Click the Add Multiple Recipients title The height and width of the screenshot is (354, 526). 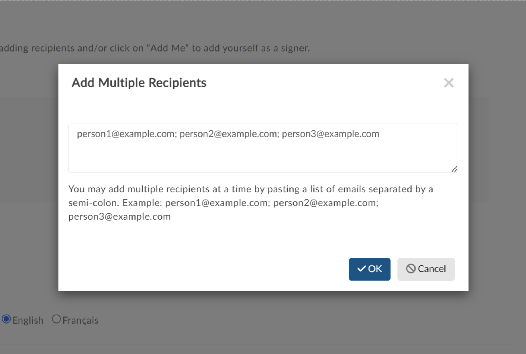[139, 83]
